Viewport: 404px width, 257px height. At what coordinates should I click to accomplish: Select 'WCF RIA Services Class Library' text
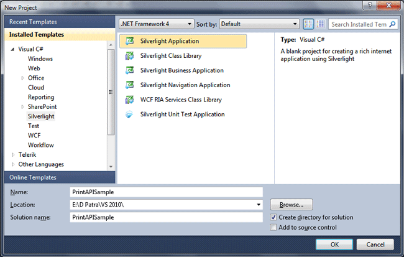pos(181,100)
